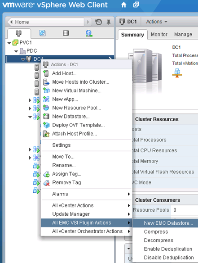
Task: Click the cluster icon in Actions - DC1 header
Action: click(45, 64)
